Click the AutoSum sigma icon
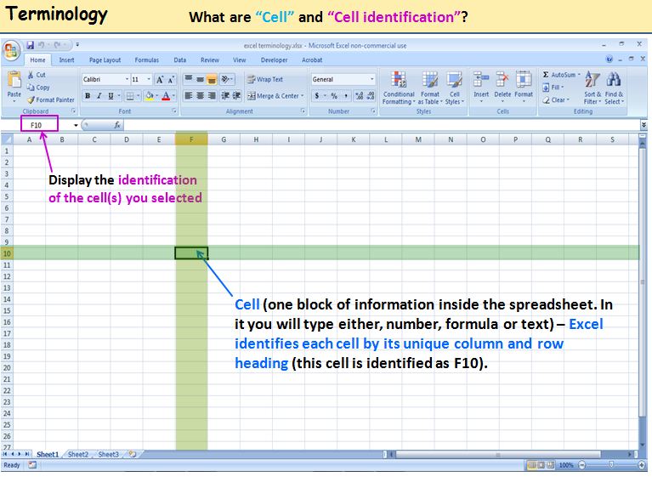The width and height of the screenshot is (652, 488). 546,75
